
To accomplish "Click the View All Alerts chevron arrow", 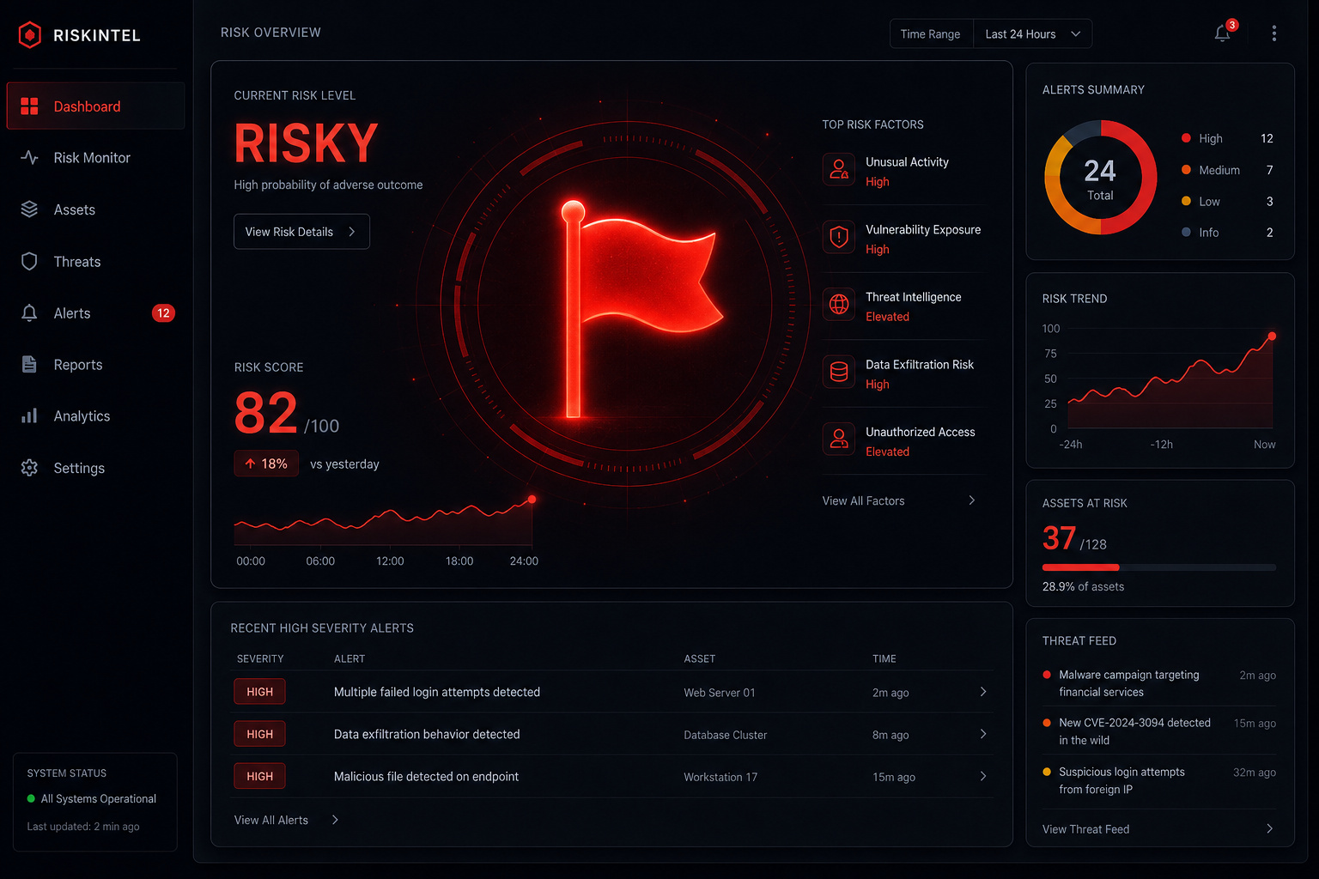I will (x=335, y=820).
